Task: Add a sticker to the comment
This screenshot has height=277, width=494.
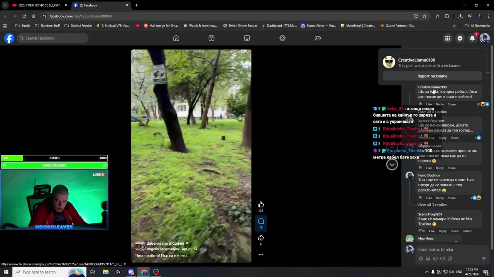Action: 450,259
